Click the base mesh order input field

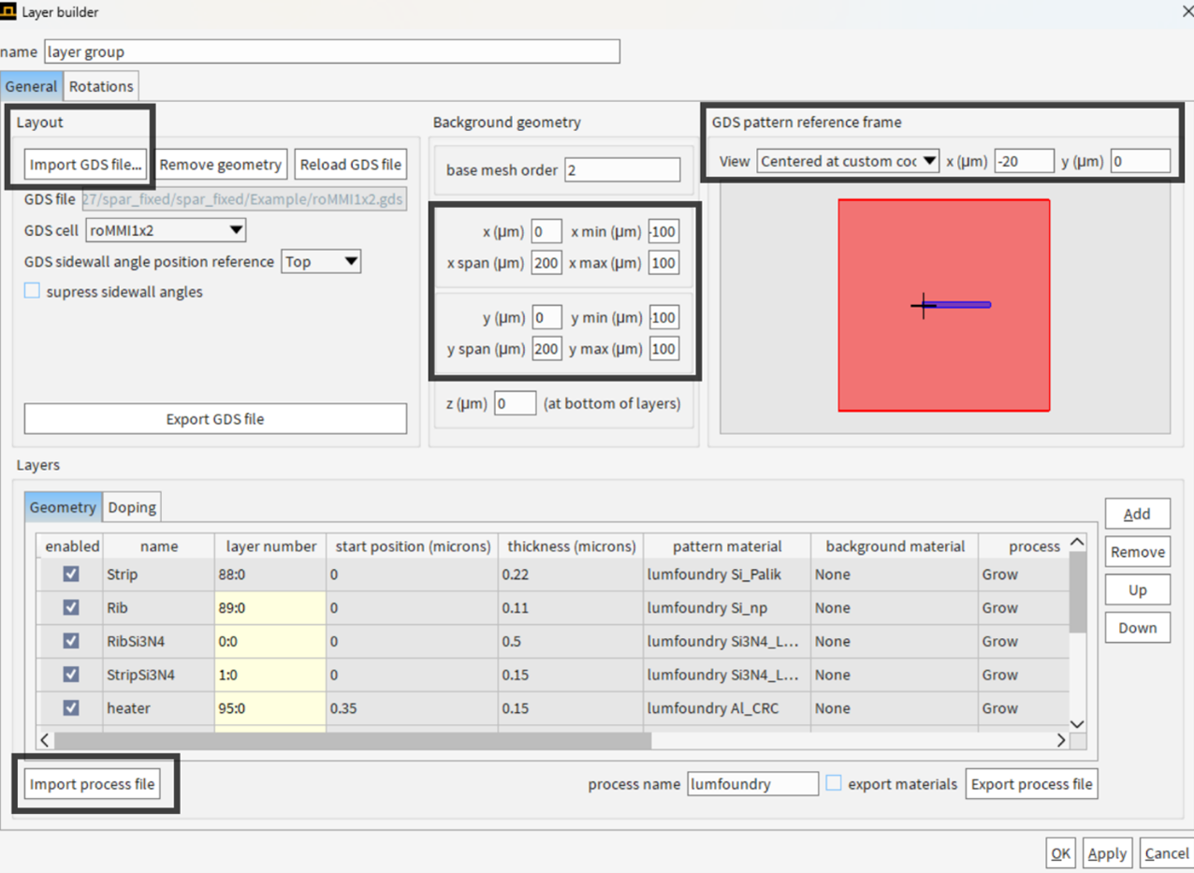(x=622, y=170)
